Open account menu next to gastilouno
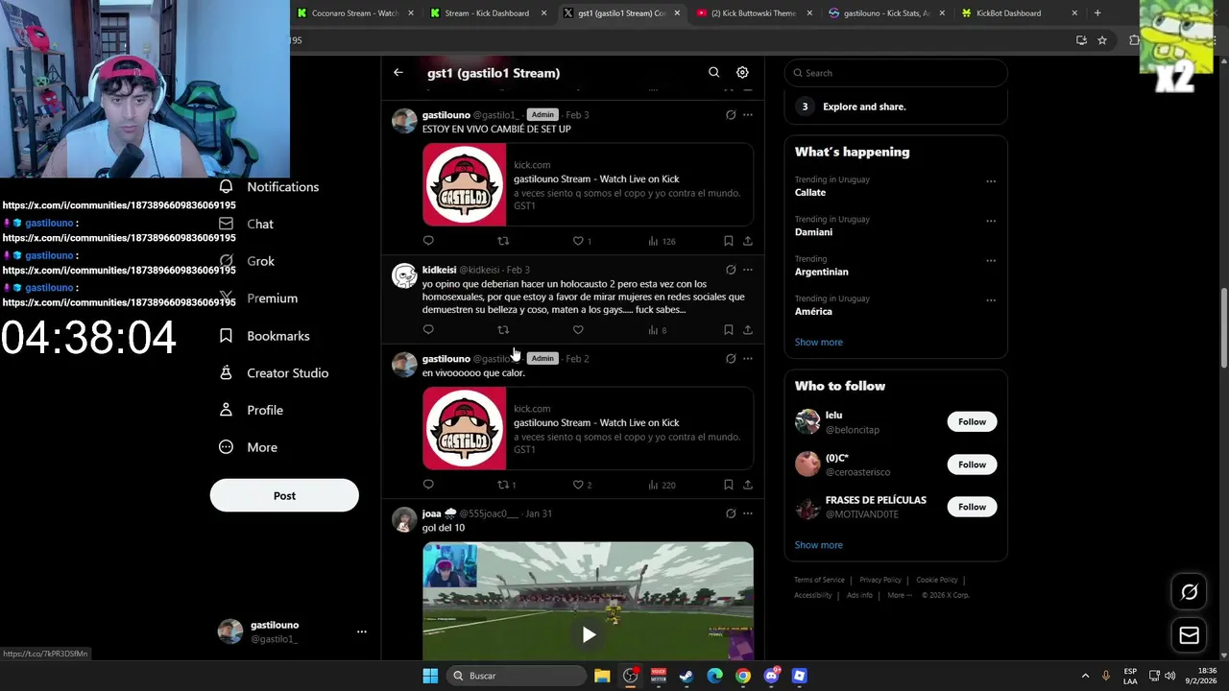The image size is (1229, 691). 362,631
